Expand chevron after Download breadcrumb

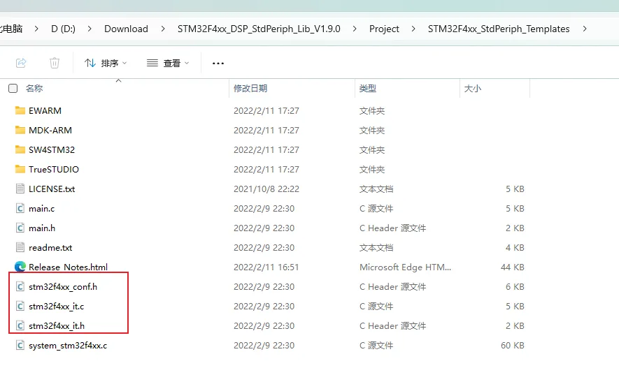163,29
